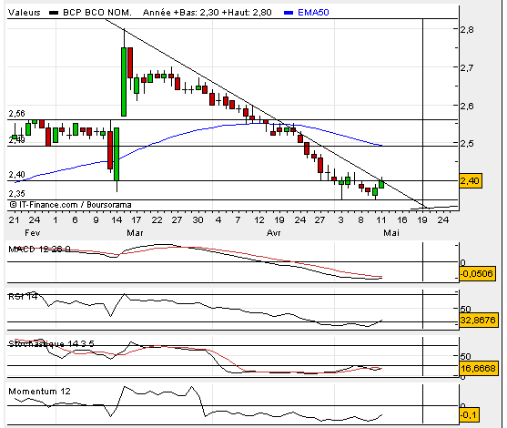Click the 2,40 support label at left
This screenshot has width=507, height=428.
pyautogui.click(x=16, y=175)
